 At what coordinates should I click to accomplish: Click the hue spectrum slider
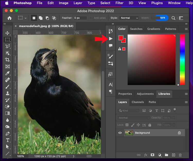click(x=182, y=59)
